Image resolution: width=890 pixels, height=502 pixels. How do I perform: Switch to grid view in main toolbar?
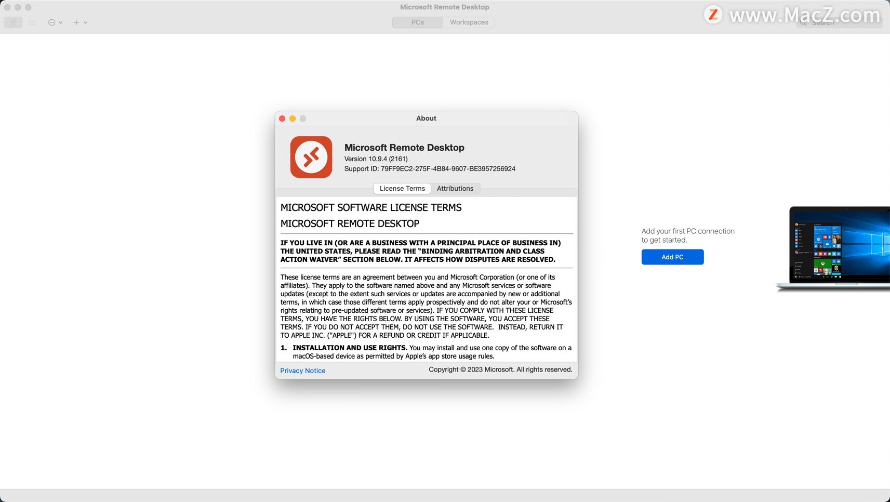(13, 22)
